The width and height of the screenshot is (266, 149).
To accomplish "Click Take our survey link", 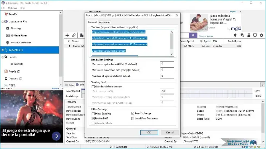I will [x=206, y=36].
